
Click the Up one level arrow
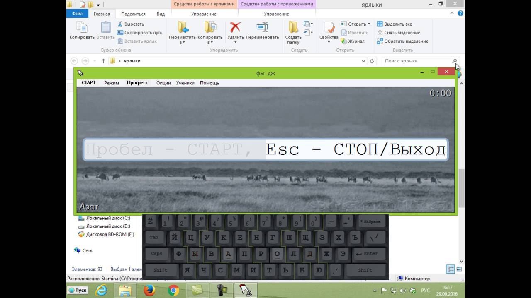(103, 61)
